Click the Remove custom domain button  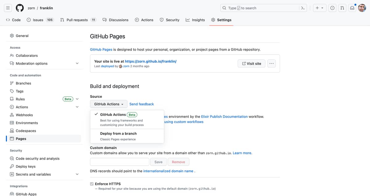point(179,162)
